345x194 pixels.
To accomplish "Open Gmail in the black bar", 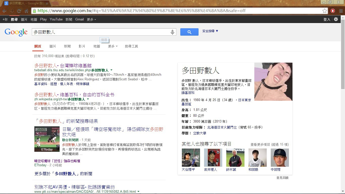I will coord(80,19).
